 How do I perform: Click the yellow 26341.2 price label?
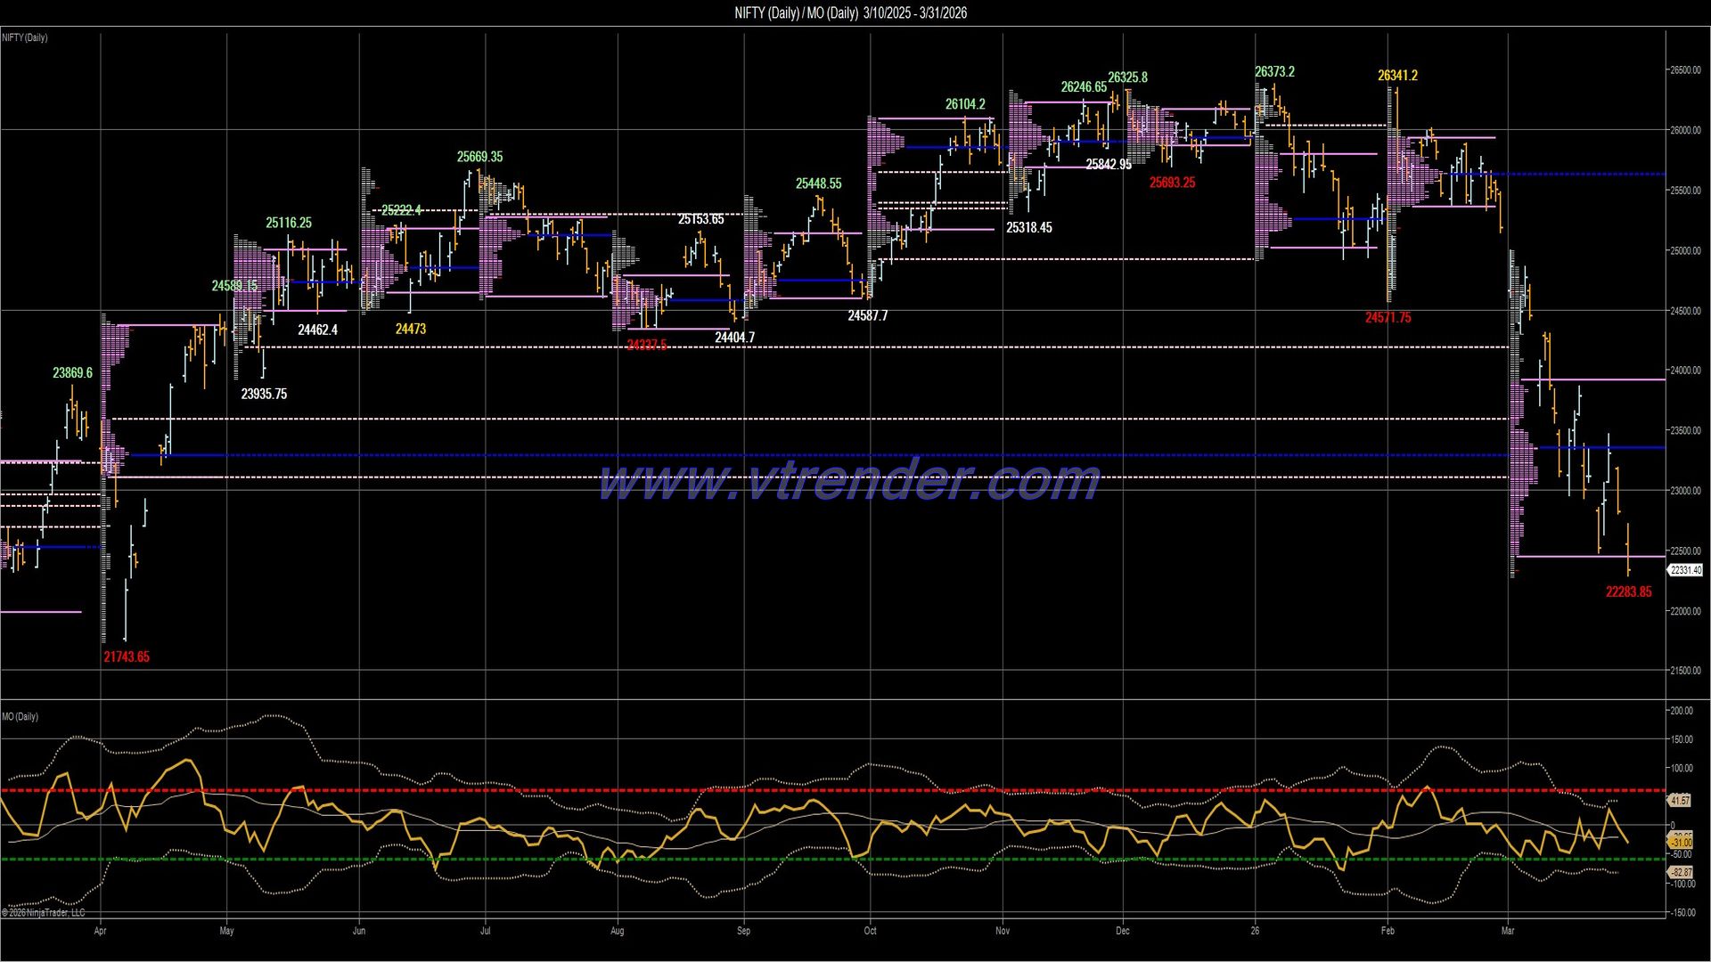[x=1400, y=76]
